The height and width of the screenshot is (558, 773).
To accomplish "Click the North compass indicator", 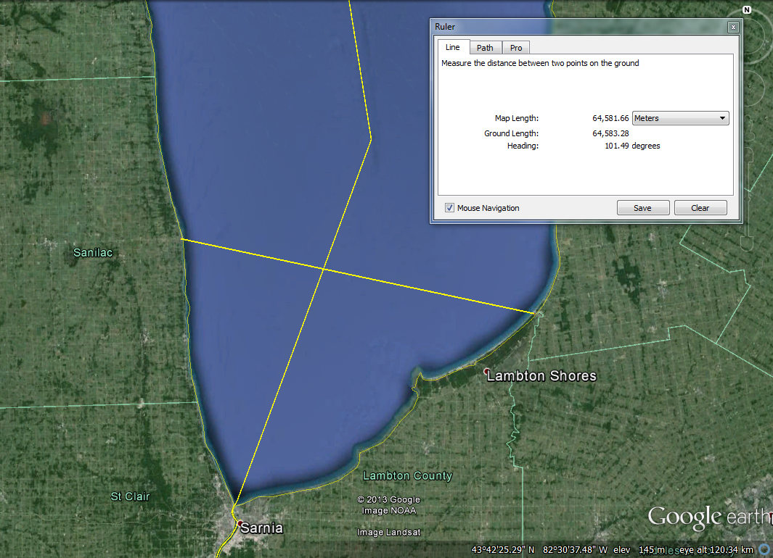I will click(x=746, y=9).
